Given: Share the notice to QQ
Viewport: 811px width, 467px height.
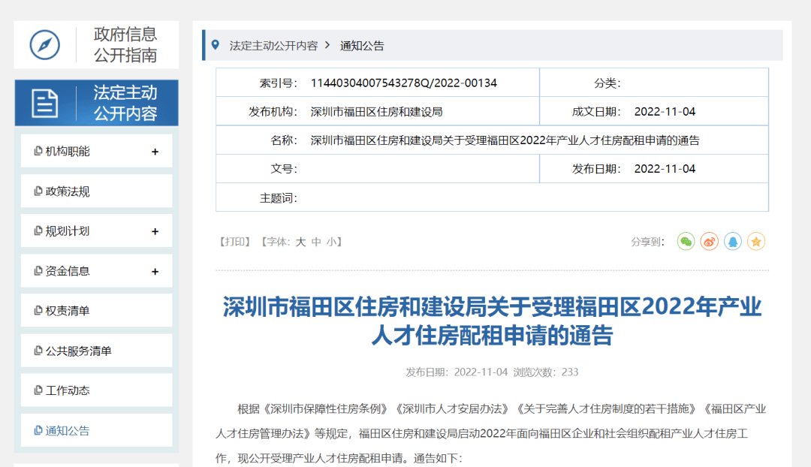Looking at the screenshot, I should tap(732, 242).
